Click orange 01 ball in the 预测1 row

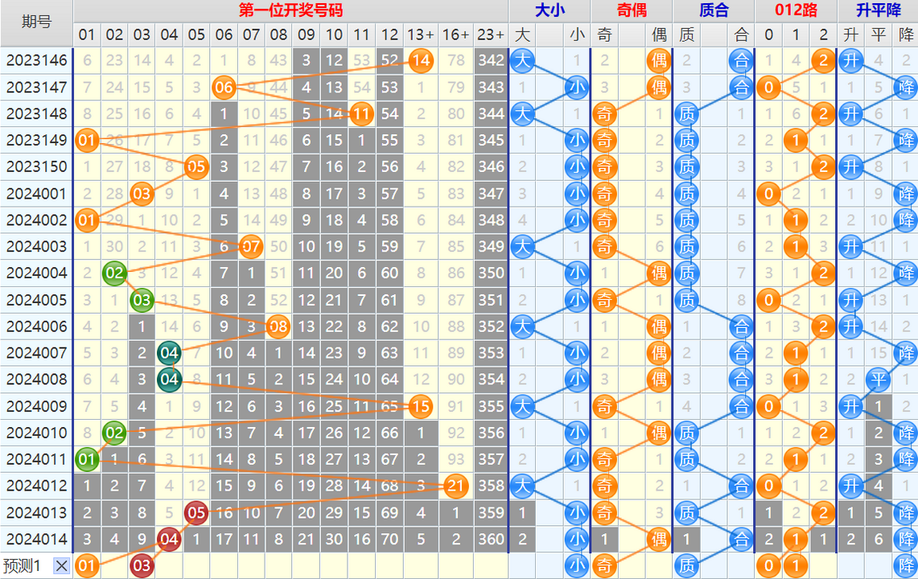click(87, 565)
